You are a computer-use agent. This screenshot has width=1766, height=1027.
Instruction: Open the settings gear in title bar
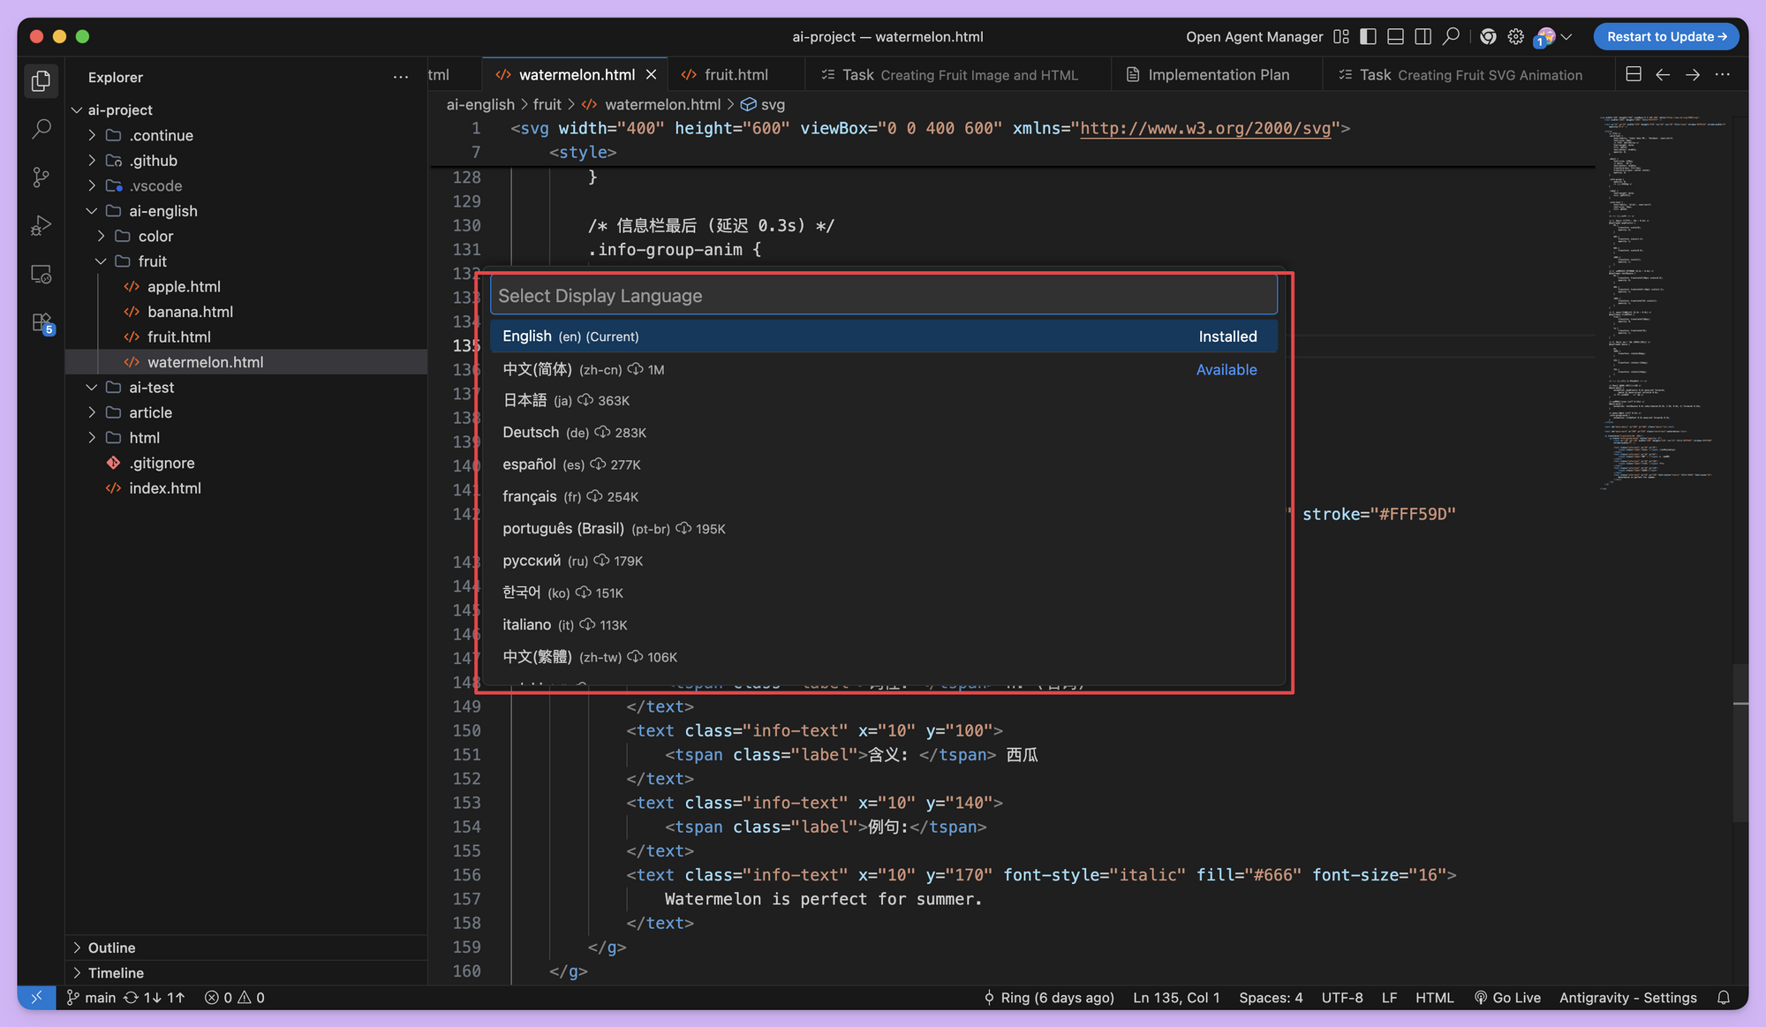[1515, 37]
